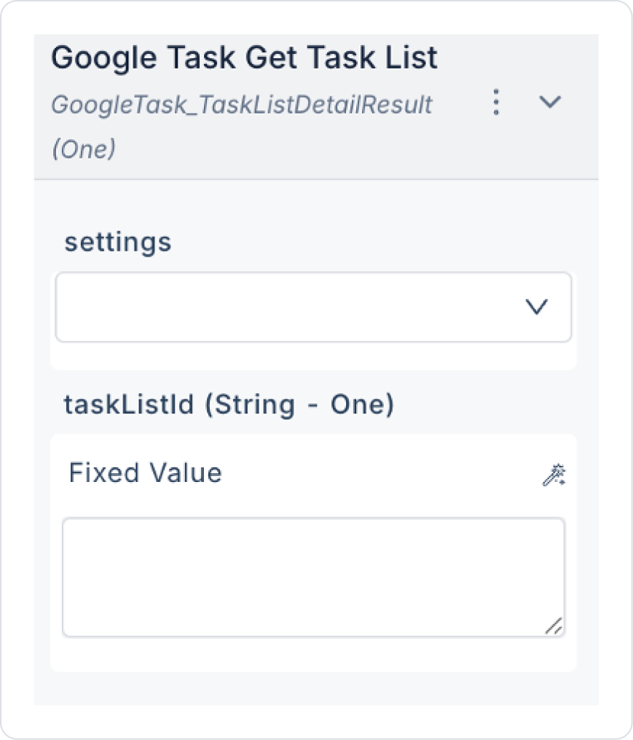The height and width of the screenshot is (740, 633).
Task: Click the empty area below the Fixed Value text area
Action: pos(313,655)
